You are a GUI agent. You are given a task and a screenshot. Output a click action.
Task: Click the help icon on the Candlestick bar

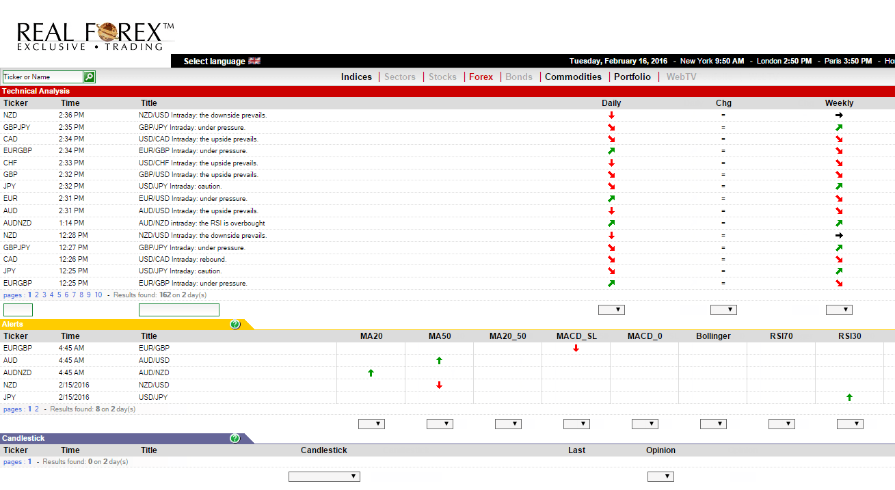click(235, 438)
